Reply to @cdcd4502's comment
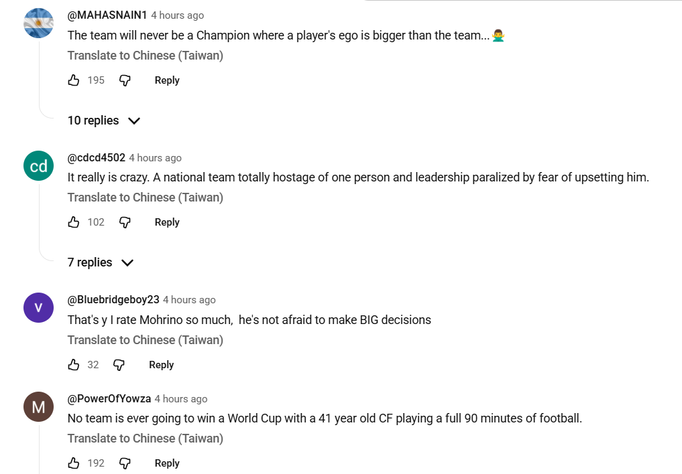Screen dimensions: 682x474 (x=167, y=222)
